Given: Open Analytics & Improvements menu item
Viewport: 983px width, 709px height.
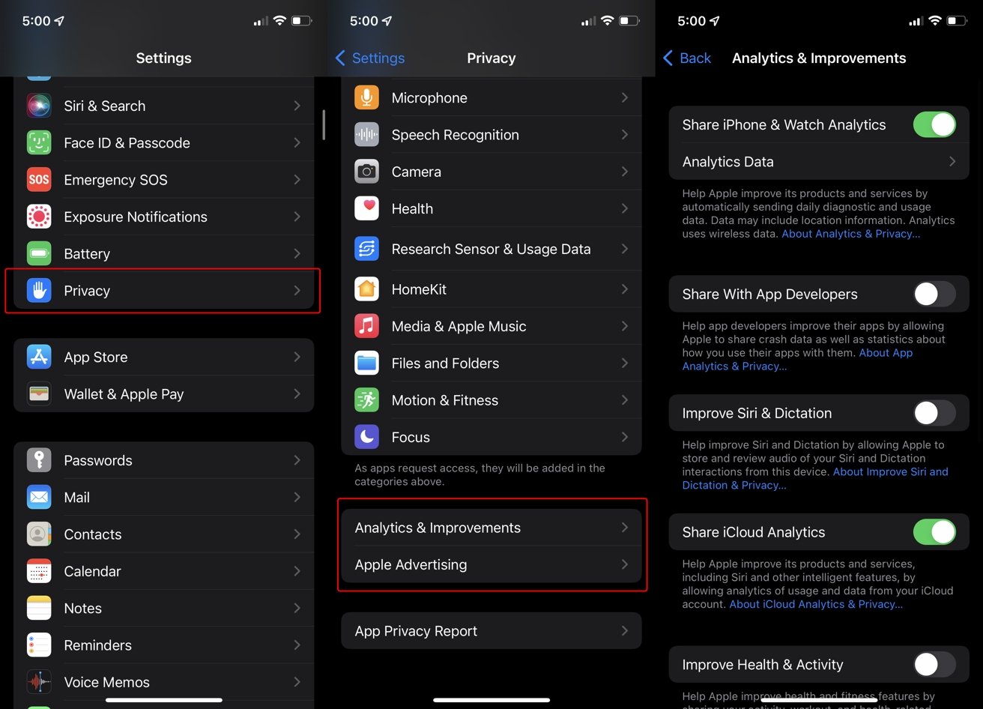Looking at the screenshot, I should click(491, 528).
